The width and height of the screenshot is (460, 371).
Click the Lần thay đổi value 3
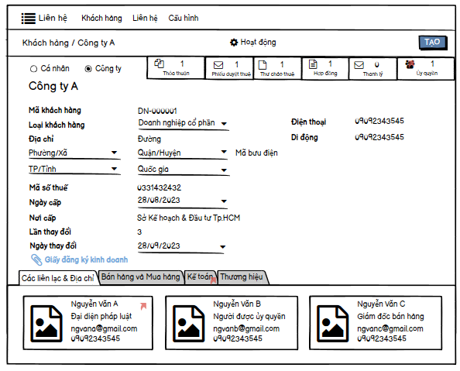pos(139,232)
